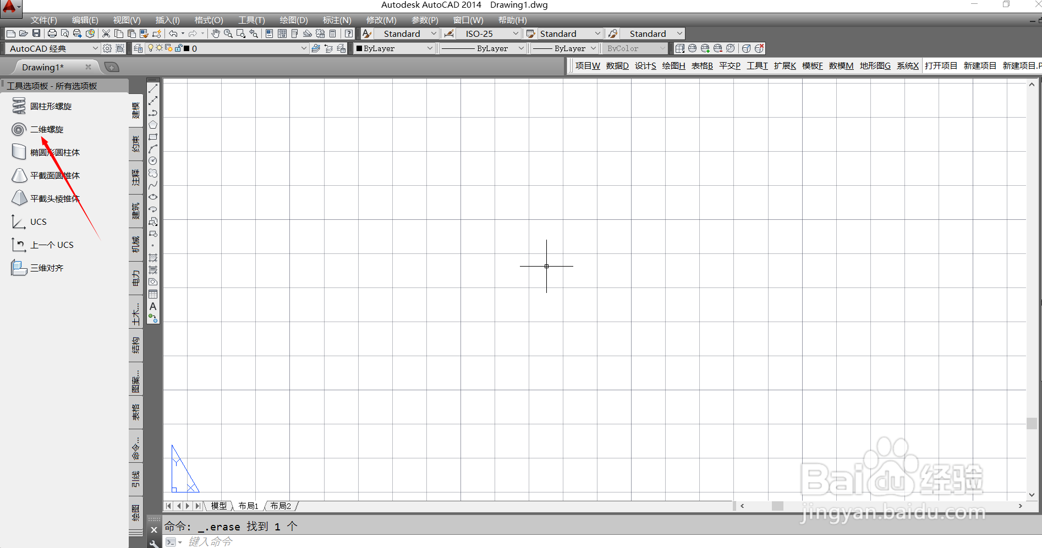
Task: Select the Arc drawing tool
Action: 153,149
